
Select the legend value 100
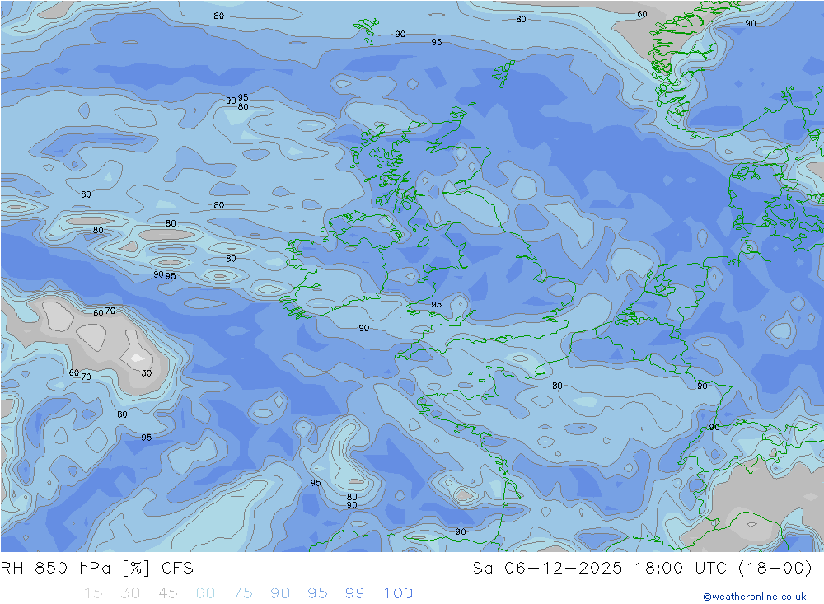point(398,593)
